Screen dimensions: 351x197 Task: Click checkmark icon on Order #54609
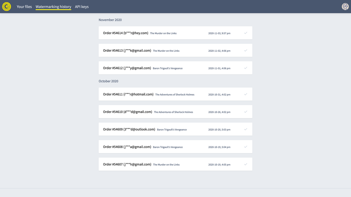tap(246, 129)
